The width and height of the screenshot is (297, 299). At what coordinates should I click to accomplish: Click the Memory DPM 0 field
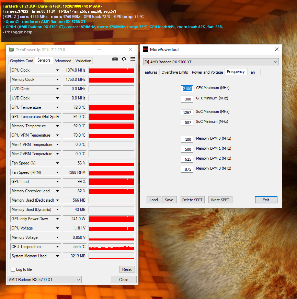[187, 139]
